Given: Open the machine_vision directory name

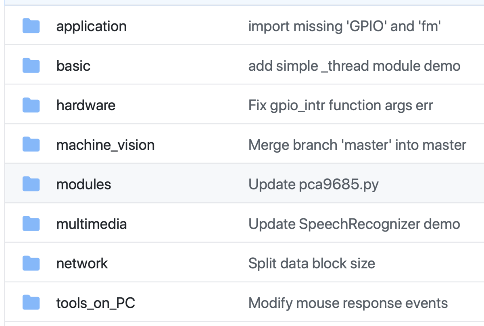Looking at the screenshot, I should 105,145.
